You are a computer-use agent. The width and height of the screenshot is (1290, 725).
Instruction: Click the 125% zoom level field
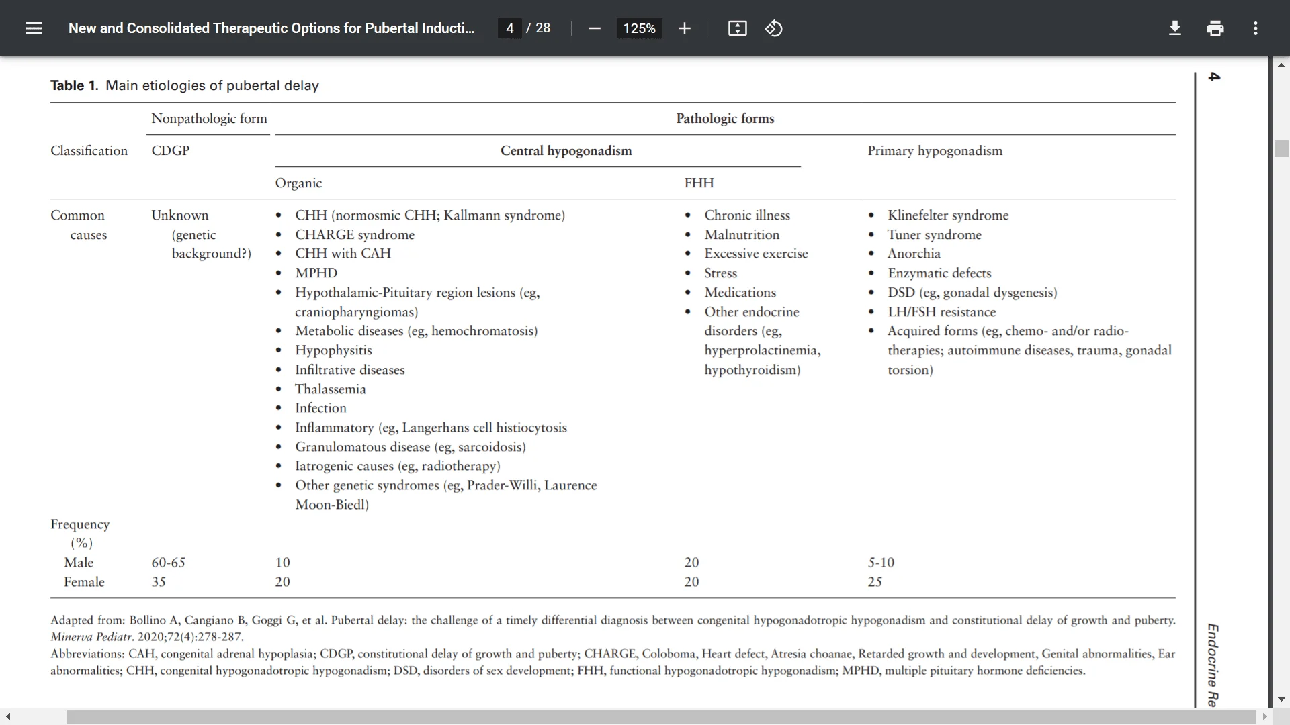(x=639, y=28)
